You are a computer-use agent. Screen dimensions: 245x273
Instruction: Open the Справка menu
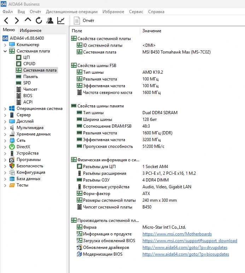click(x=156, y=12)
